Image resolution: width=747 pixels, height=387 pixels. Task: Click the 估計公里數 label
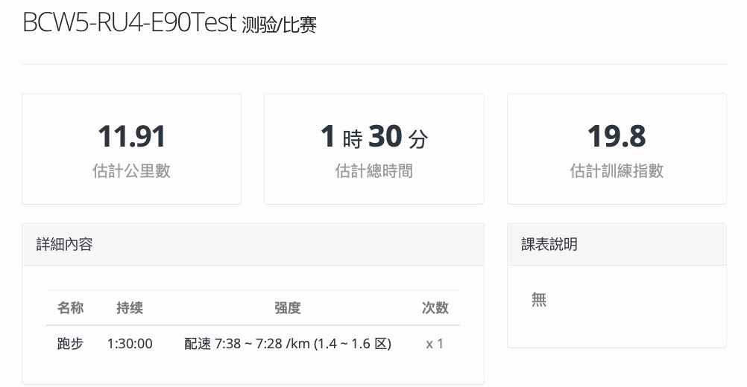[131, 170]
